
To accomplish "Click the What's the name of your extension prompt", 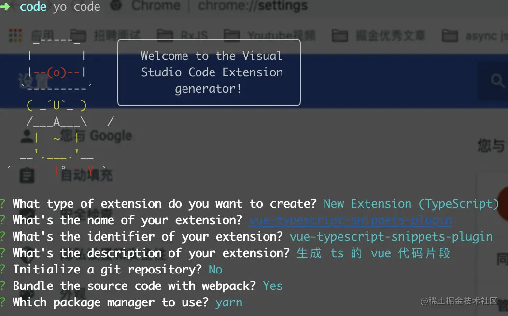I will pyautogui.click(x=127, y=220).
